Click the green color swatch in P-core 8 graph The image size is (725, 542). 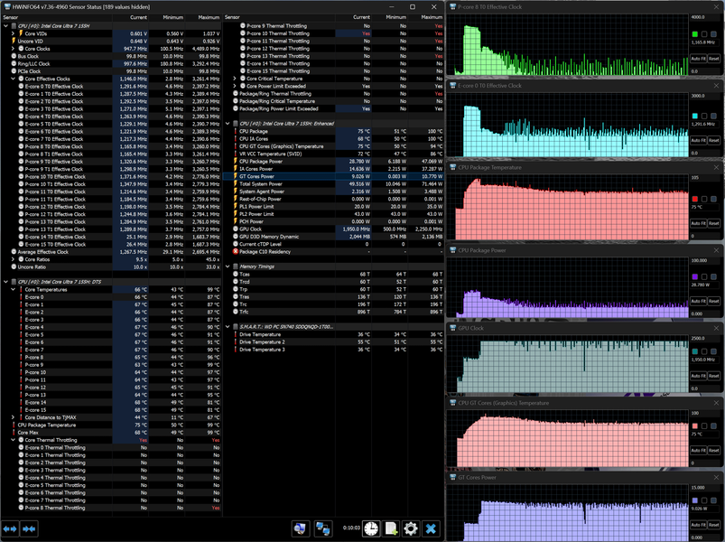(694, 33)
